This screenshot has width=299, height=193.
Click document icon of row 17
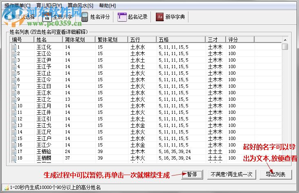[x=13, y=151]
